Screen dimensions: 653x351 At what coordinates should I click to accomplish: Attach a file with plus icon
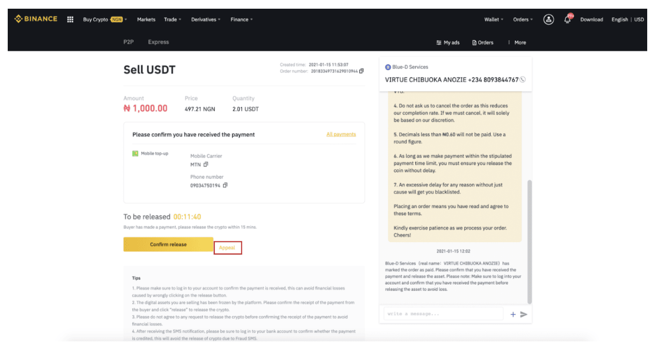click(x=513, y=314)
